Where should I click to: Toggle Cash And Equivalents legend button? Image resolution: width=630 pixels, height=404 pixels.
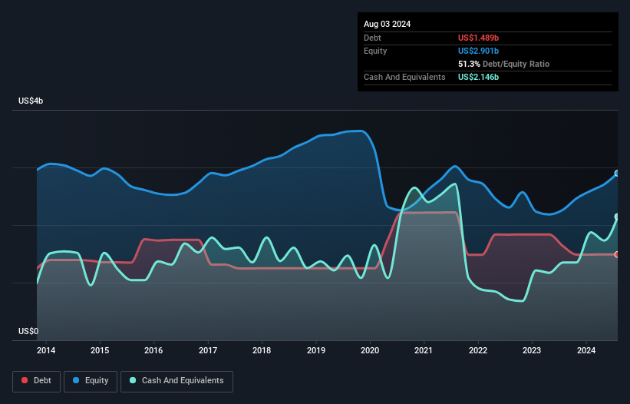[x=176, y=381]
